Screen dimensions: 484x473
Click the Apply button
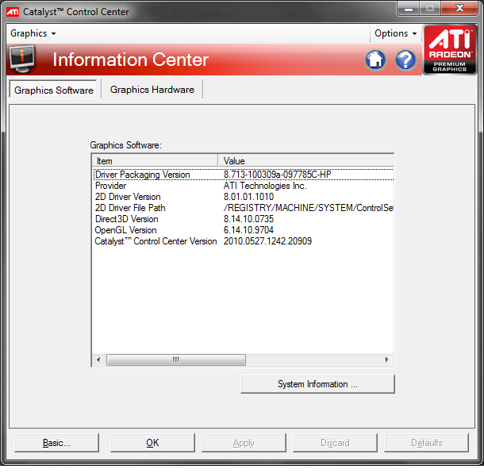[x=244, y=443]
